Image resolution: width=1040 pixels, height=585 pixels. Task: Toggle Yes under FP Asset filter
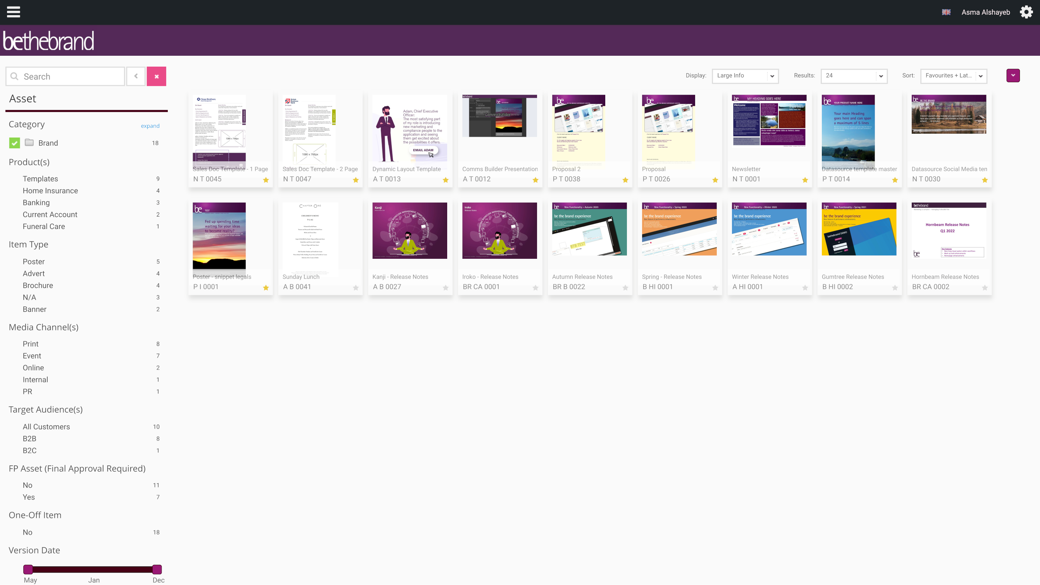pos(29,497)
